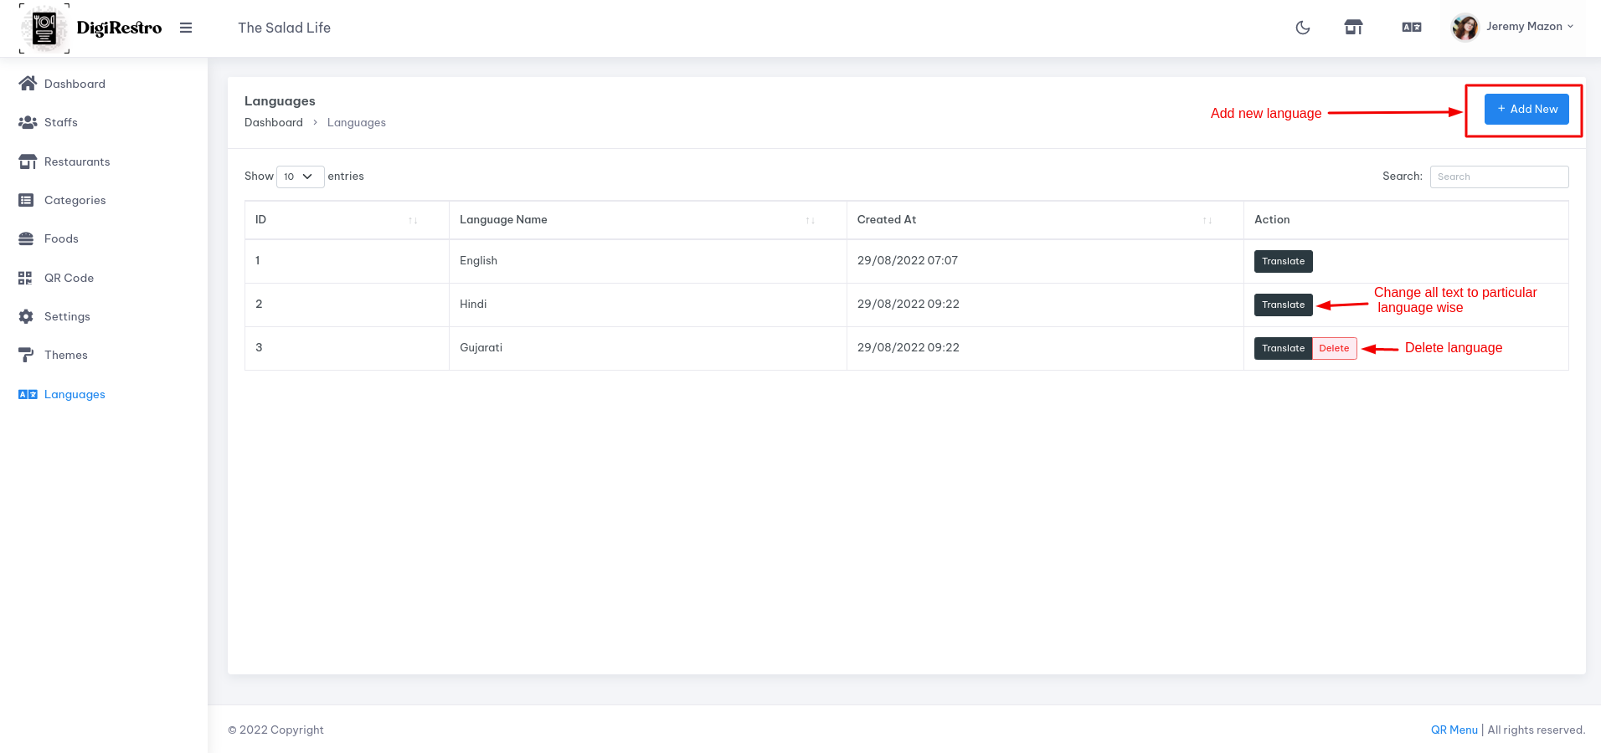Open the Dashboard menu item

pyautogui.click(x=75, y=84)
